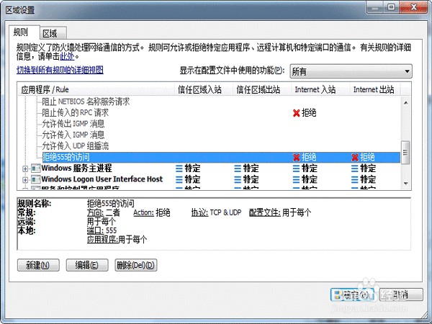Screen dimensions: 432x324
Task: Select the 拒绝555的访问 rule row
Action: click(221, 157)
